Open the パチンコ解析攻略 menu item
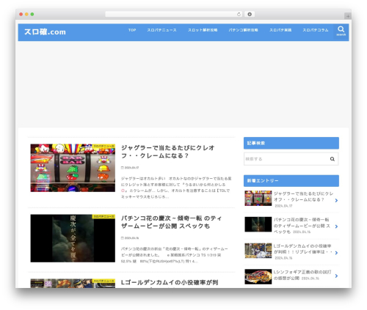The height and width of the screenshot is (310, 367). pyautogui.click(x=243, y=30)
